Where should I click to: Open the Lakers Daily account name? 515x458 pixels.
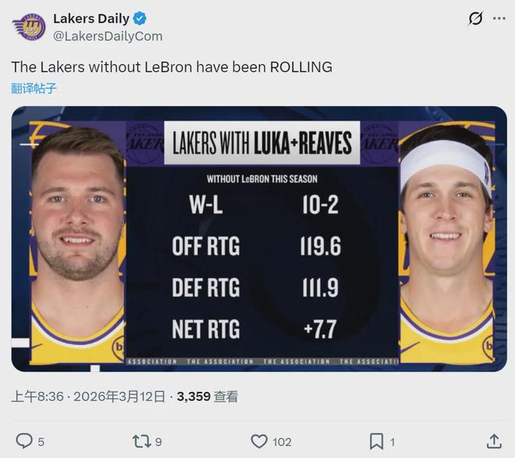point(91,19)
